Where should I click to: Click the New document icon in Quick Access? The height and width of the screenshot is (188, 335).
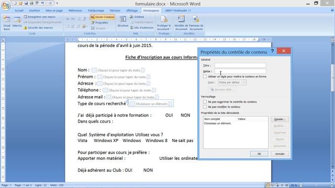[x=15, y=3]
